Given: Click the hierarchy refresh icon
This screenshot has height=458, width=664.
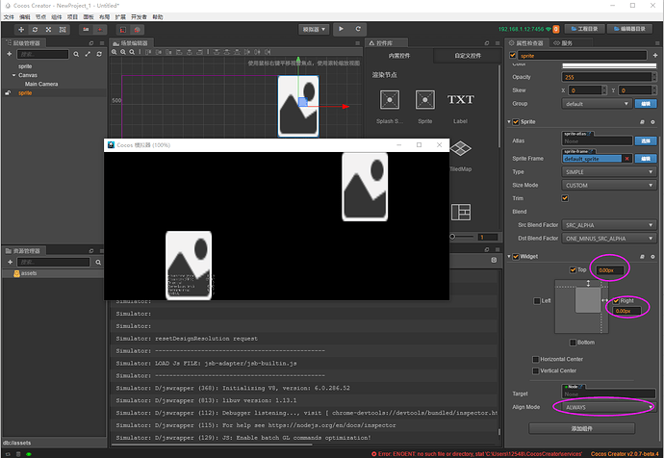Looking at the screenshot, I should (x=99, y=54).
